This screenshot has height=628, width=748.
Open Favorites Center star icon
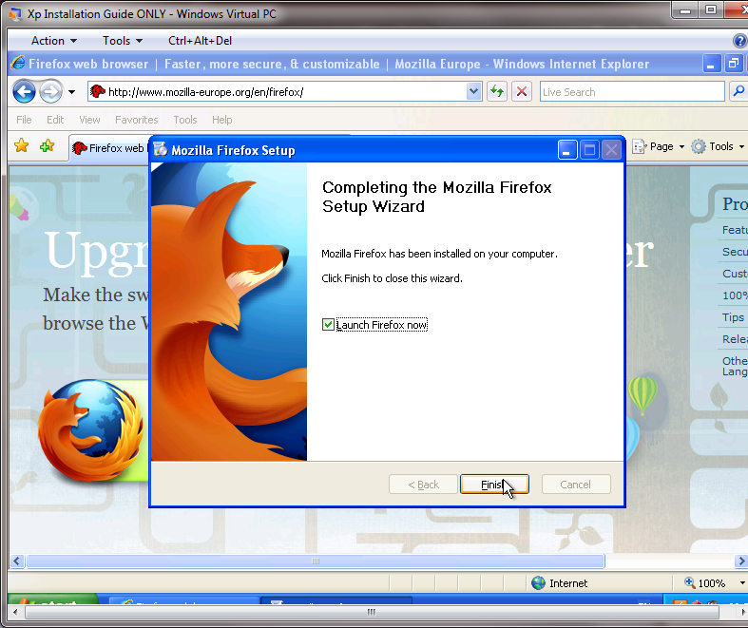coord(22,146)
